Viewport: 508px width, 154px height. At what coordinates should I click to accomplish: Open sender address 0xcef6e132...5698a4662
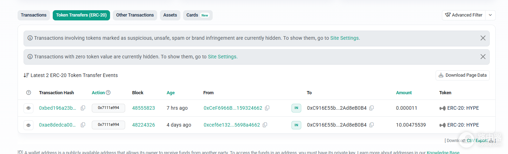coord(232,125)
